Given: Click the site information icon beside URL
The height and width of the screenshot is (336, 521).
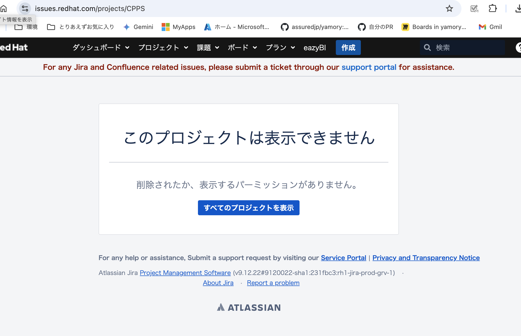Looking at the screenshot, I should pyautogui.click(x=25, y=8).
